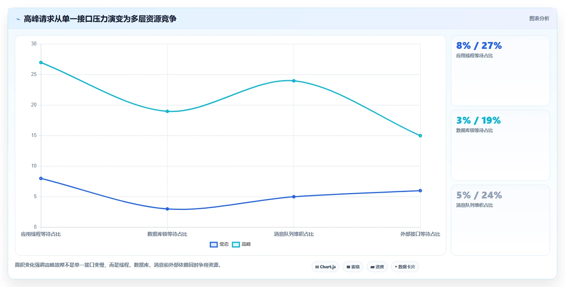Click the lightning icon beside the title
This screenshot has height=287, width=565.
18,19
